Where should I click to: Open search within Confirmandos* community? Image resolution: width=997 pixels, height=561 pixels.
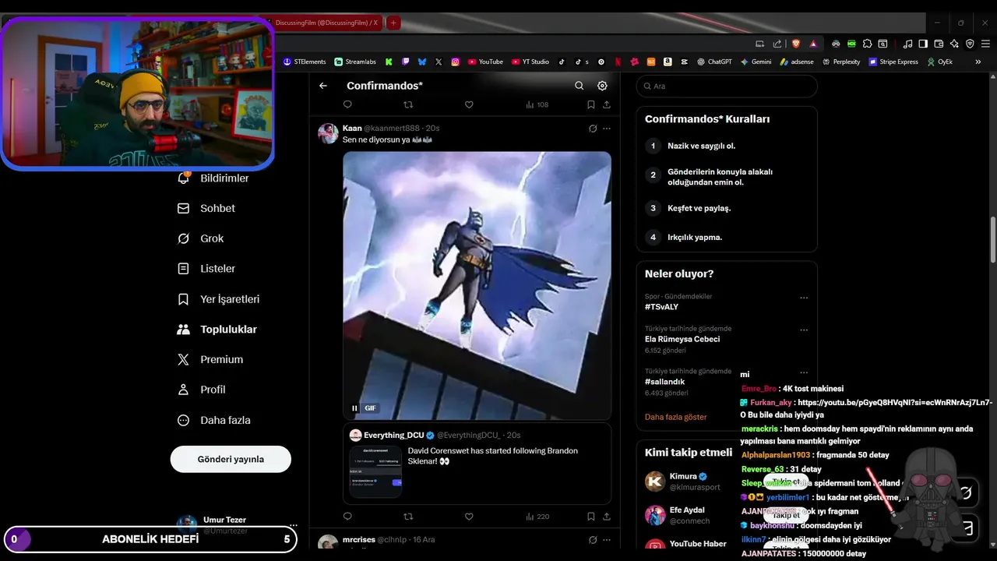tap(579, 86)
